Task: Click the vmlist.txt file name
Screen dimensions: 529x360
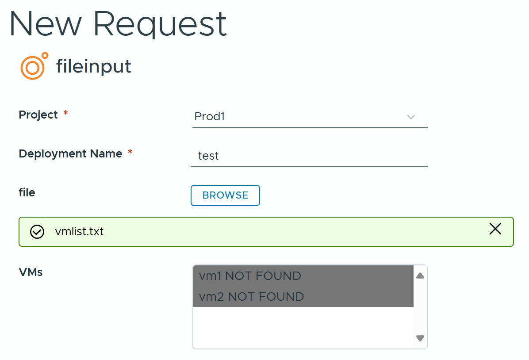Action: (79, 231)
